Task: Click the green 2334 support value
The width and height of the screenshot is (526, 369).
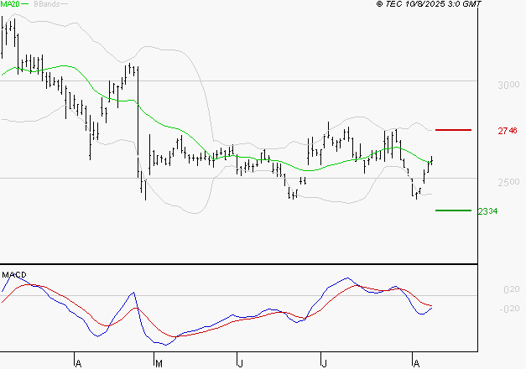Action: 487,211
